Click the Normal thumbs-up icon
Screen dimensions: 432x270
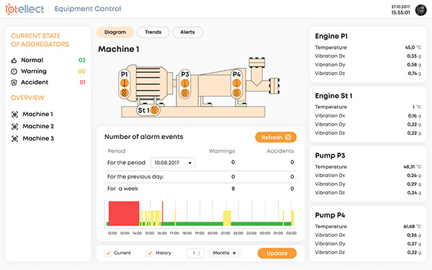point(14,60)
